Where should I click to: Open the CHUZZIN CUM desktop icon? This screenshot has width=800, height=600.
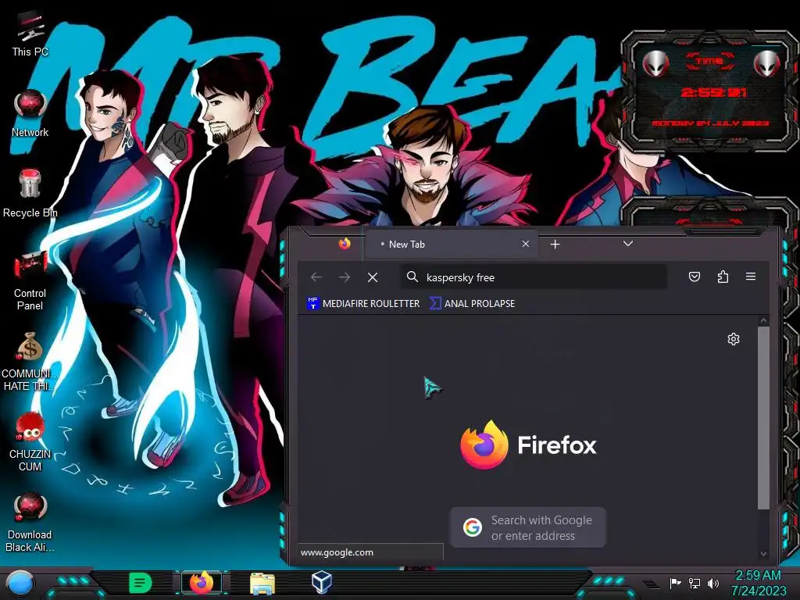click(30, 442)
